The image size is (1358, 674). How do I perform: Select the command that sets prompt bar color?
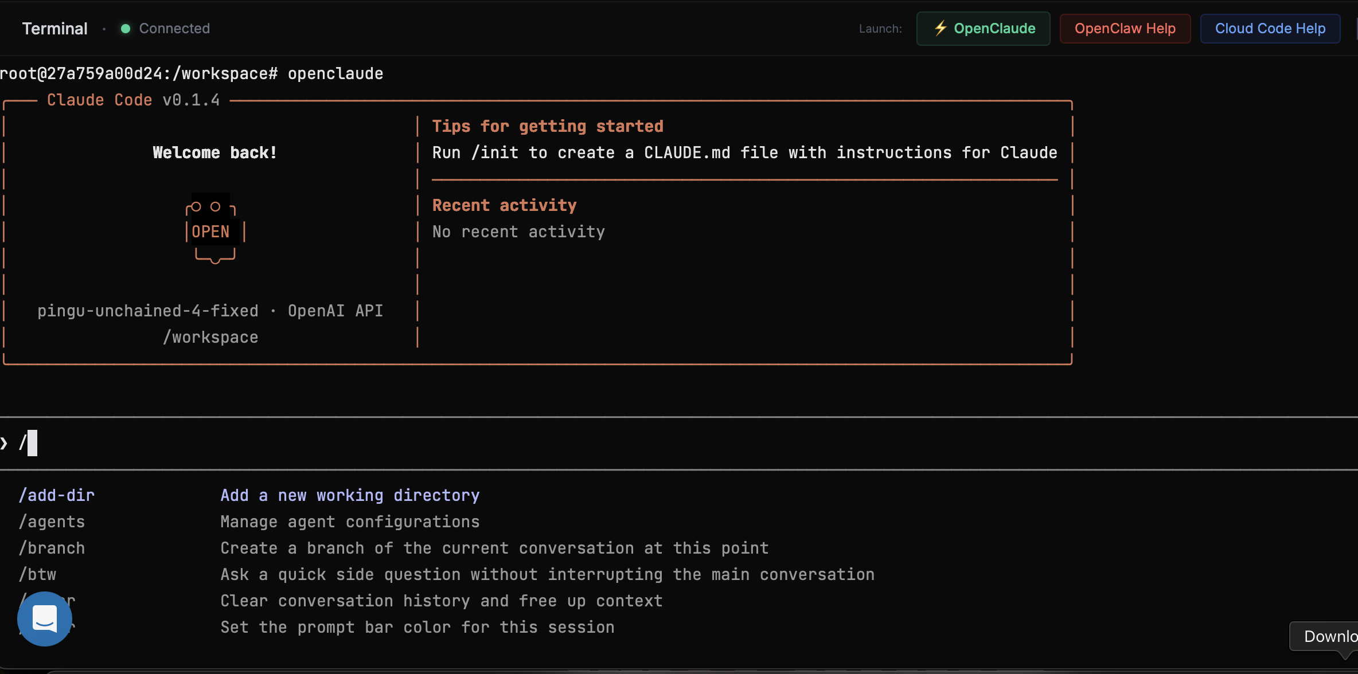tap(417, 627)
